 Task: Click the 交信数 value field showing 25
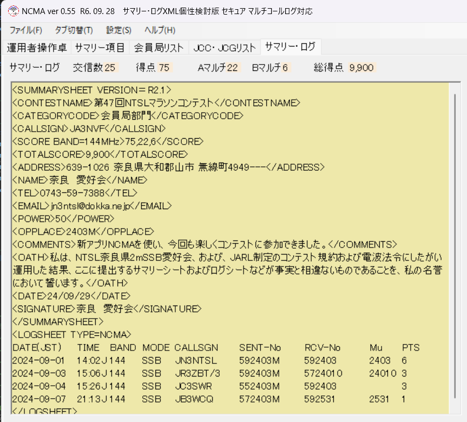click(x=110, y=68)
